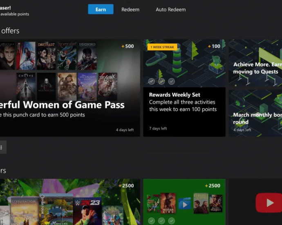282x225 pixels.
Task: Click the red YouTube play icon
Action: tap(269, 203)
